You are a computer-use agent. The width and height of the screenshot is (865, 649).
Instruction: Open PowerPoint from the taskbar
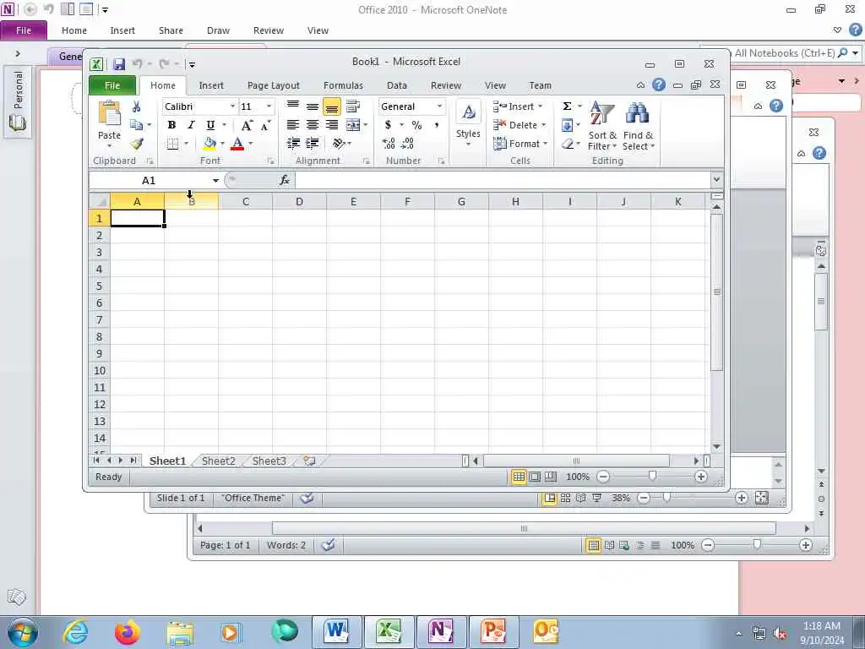tap(492, 631)
